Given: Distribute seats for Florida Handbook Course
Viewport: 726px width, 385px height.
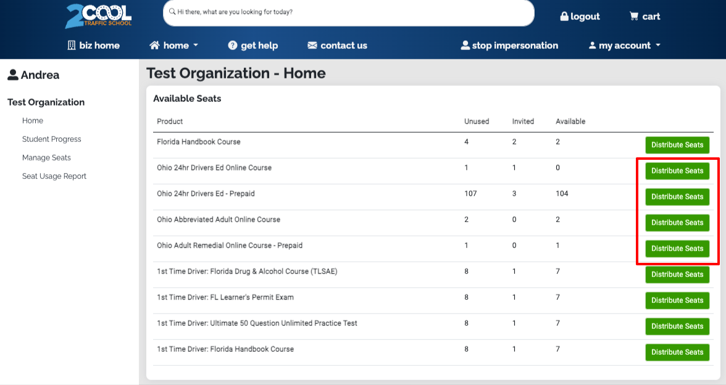Looking at the screenshot, I should click(677, 145).
